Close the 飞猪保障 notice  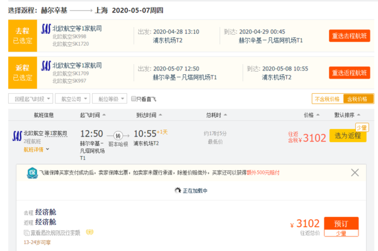click(355, 172)
